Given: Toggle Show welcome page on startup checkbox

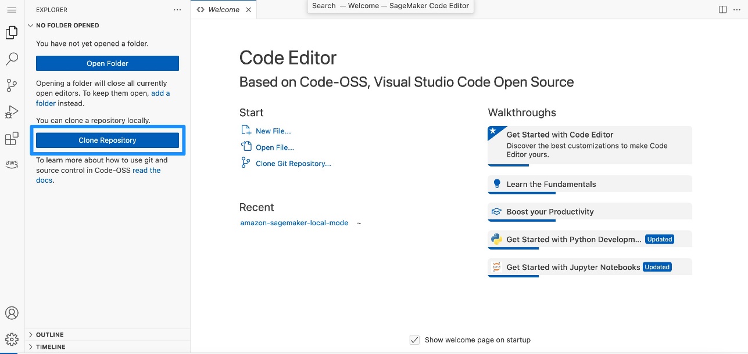Looking at the screenshot, I should [x=414, y=339].
